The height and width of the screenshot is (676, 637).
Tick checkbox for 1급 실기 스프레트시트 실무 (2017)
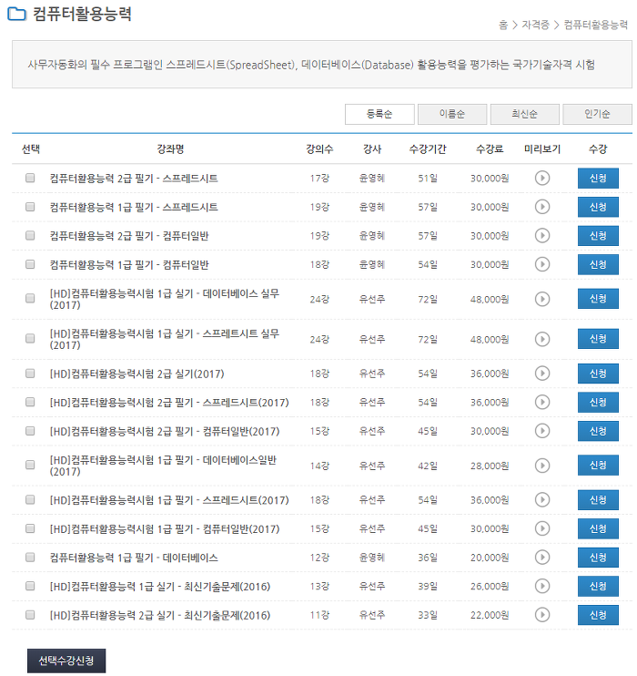pyautogui.click(x=30, y=338)
